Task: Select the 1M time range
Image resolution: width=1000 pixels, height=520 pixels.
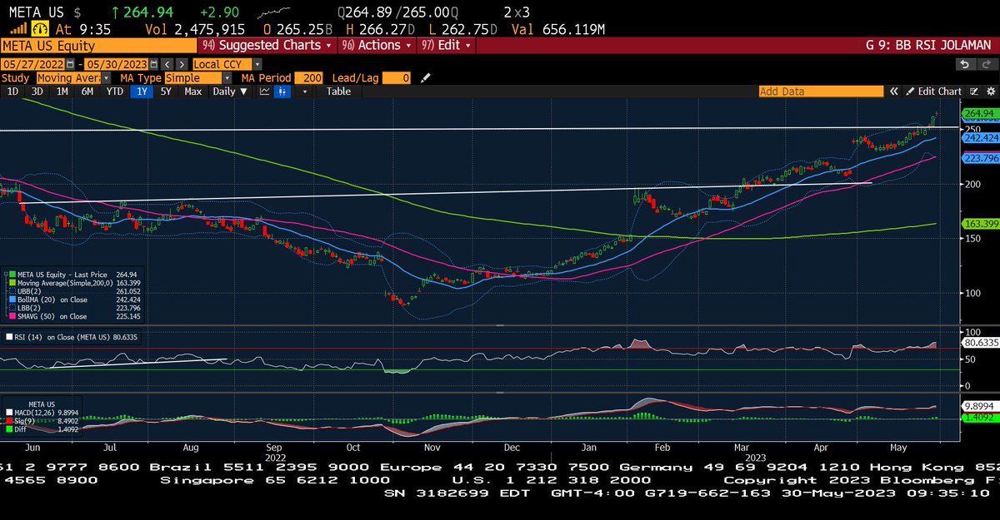Action: (x=62, y=92)
